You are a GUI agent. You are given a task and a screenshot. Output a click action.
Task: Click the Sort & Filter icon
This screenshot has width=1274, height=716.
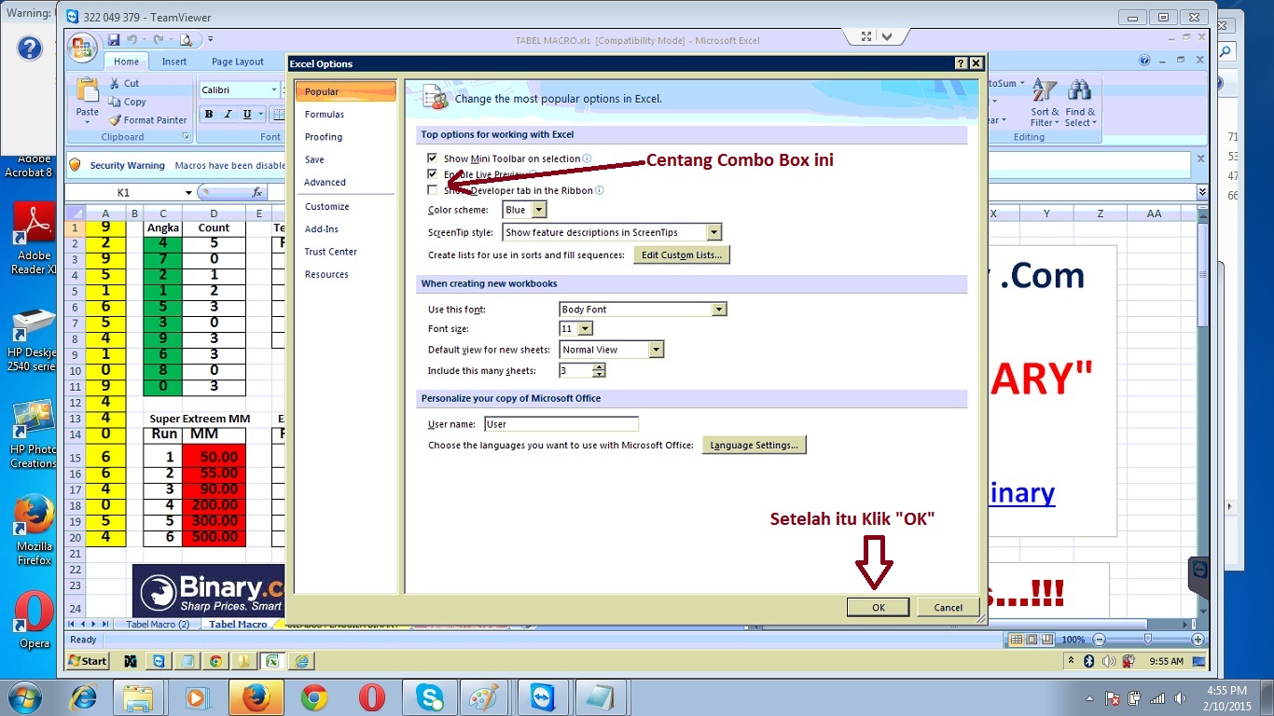tap(1044, 91)
